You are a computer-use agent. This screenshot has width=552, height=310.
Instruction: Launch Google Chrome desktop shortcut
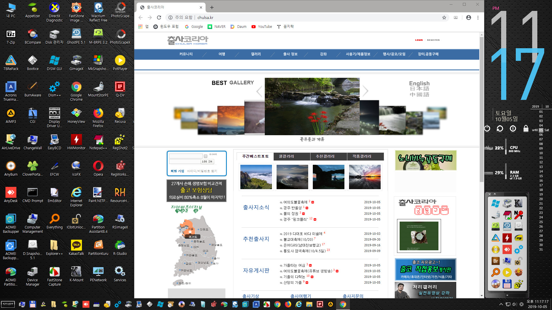(76, 92)
